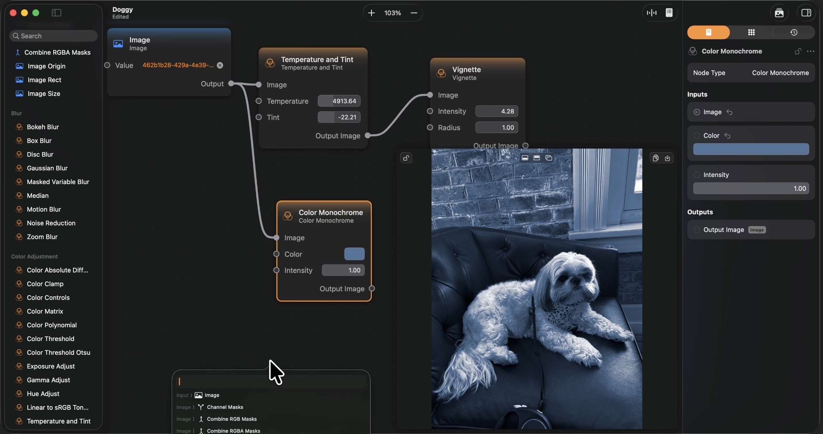Copy preview image with the clipboard icon
Screen dimensions: 823x434
pos(656,158)
